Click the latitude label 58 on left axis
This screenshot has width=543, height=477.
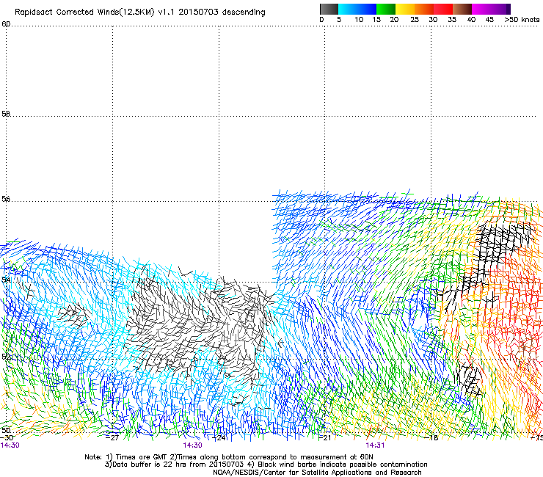pyautogui.click(x=6, y=114)
